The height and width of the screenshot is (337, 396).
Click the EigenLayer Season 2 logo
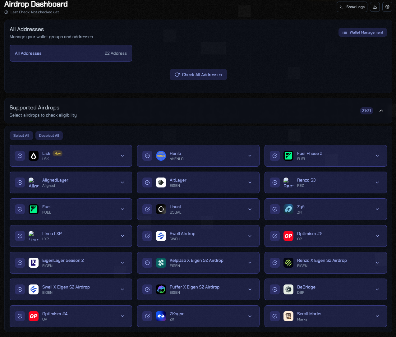coord(34,263)
